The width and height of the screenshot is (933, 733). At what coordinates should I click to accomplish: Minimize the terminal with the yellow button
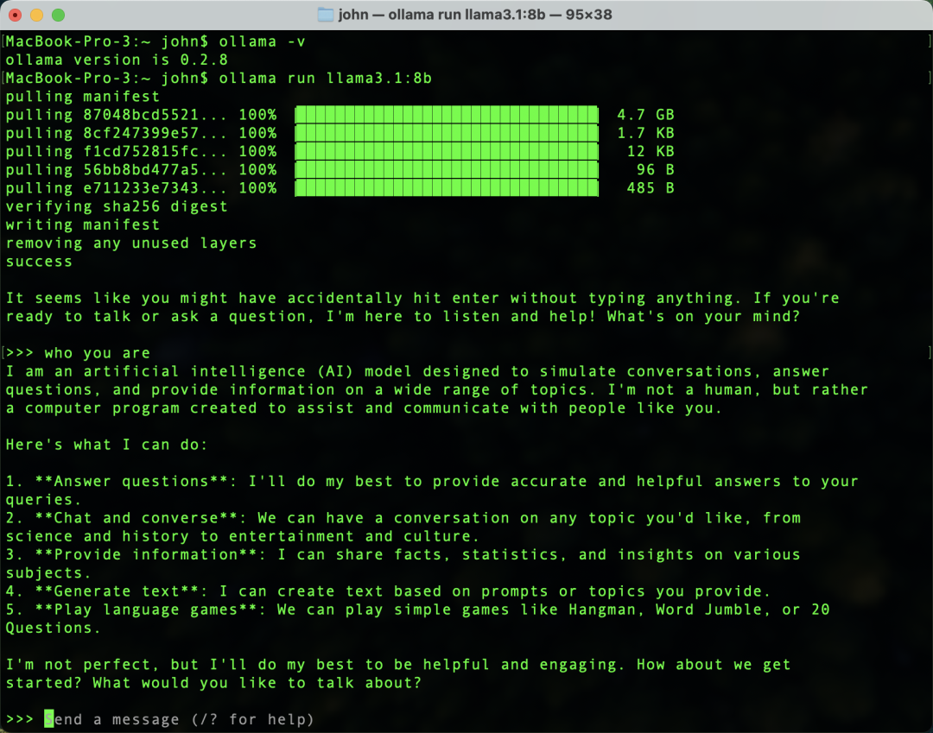(37, 15)
